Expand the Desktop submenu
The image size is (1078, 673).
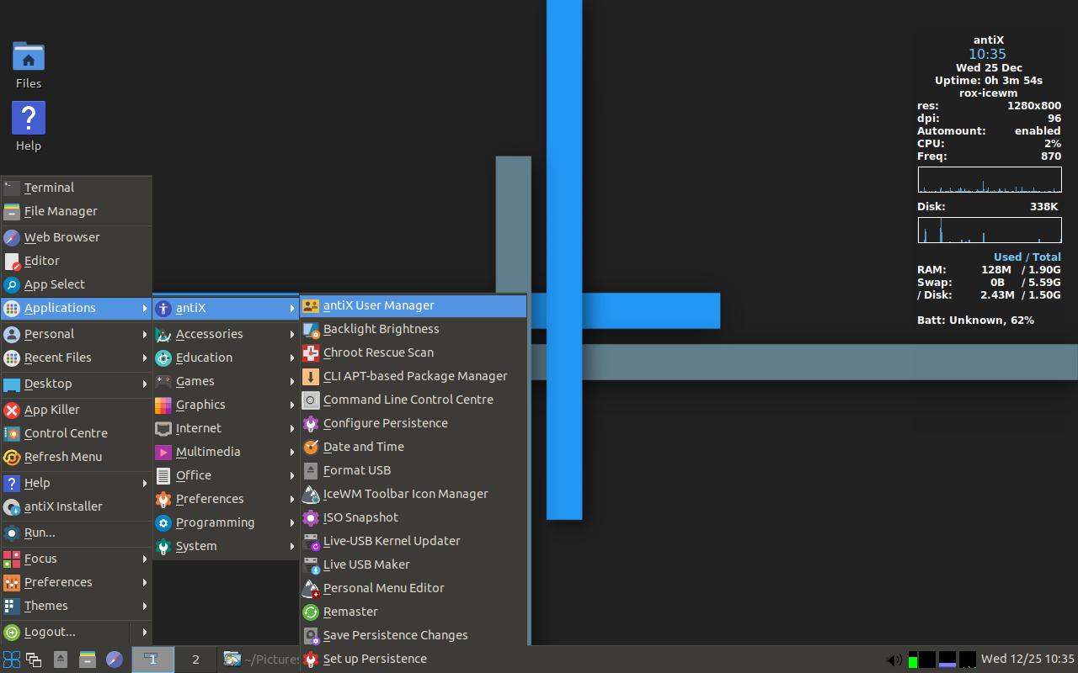click(x=77, y=384)
